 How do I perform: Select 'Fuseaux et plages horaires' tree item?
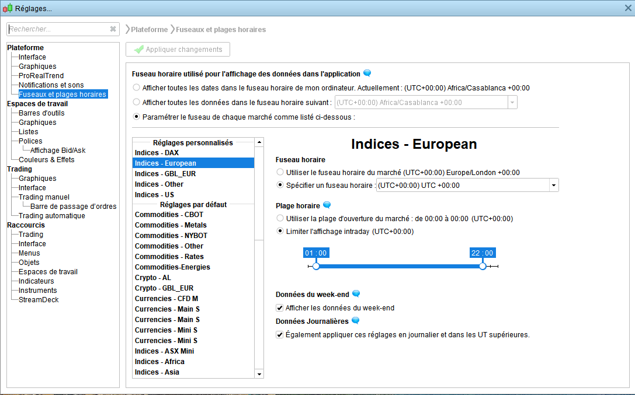pyautogui.click(x=63, y=94)
